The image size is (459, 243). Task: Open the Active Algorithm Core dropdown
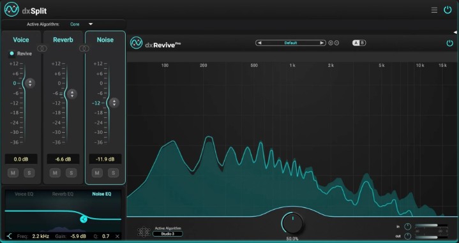click(81, 24)
